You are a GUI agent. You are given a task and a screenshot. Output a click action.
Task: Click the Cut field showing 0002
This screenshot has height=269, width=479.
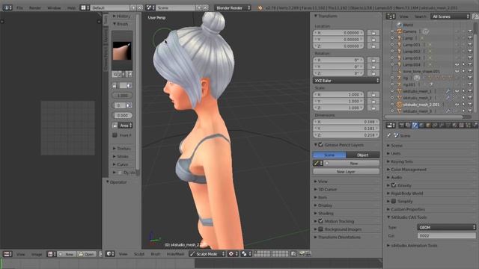coord(446,236)
